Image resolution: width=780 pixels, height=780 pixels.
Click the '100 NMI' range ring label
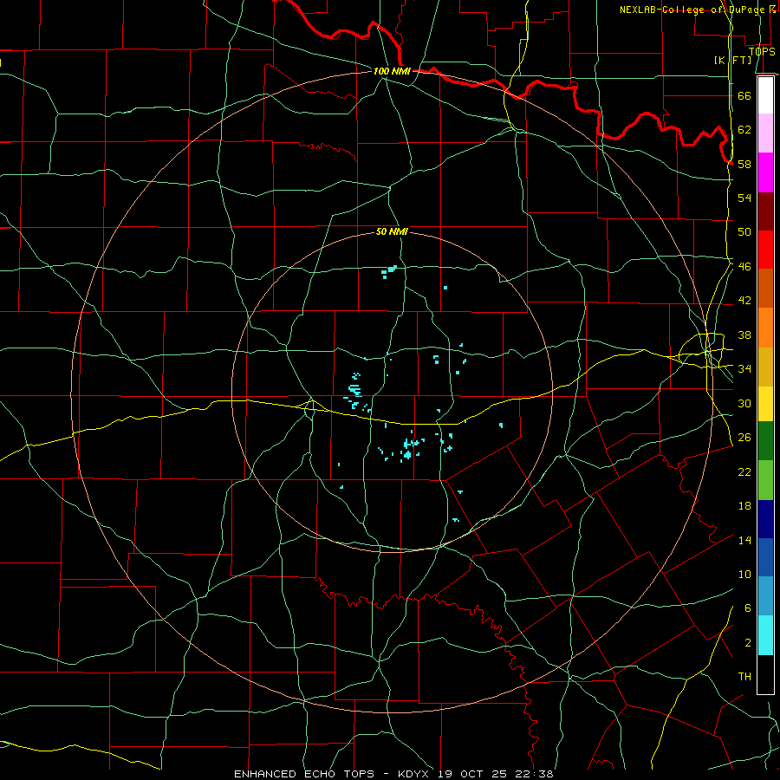[392, 71]
